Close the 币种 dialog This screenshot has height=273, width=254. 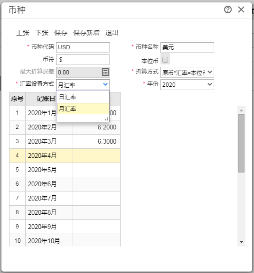tap(241, 9)
